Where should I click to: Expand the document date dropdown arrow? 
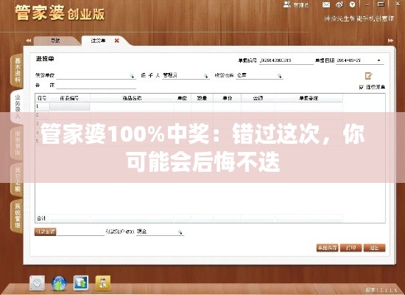[379, 60]
